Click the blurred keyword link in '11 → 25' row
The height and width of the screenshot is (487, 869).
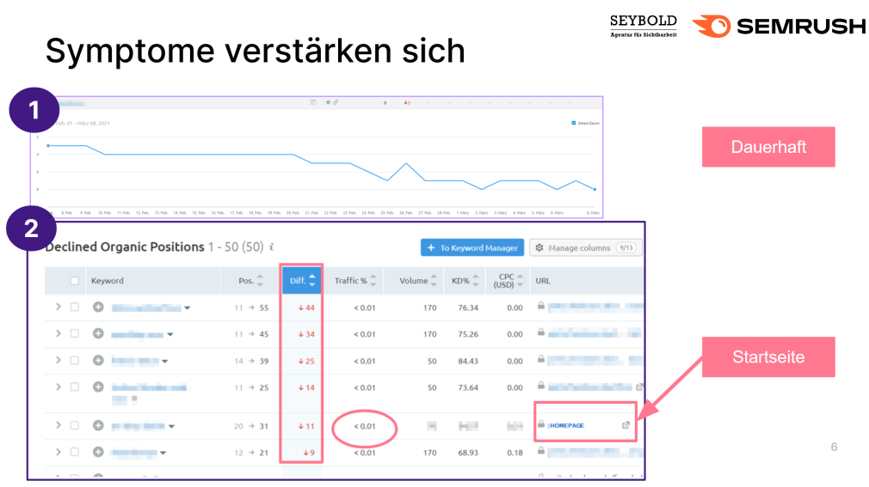coord(149,387)
